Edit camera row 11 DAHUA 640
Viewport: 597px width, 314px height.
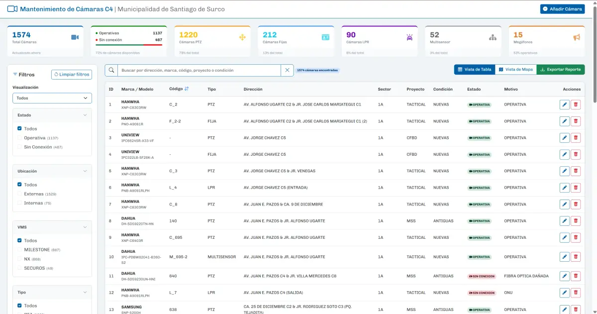(x=564, y=276)
